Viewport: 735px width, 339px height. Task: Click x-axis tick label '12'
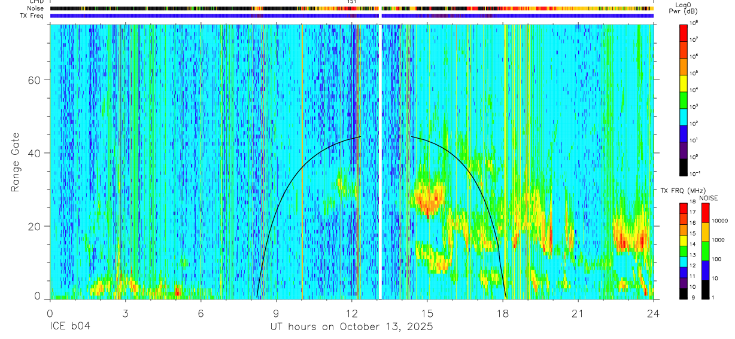pos(352,313)
